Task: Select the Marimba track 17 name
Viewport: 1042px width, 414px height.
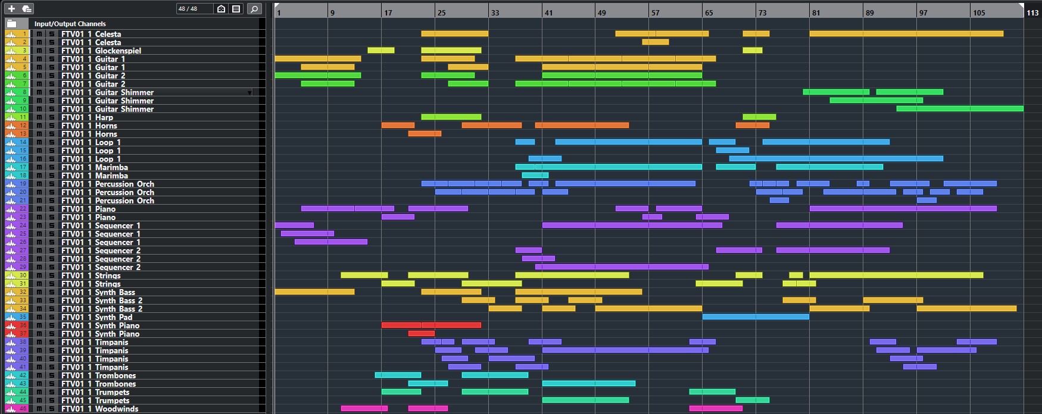Action: (111, 167)
